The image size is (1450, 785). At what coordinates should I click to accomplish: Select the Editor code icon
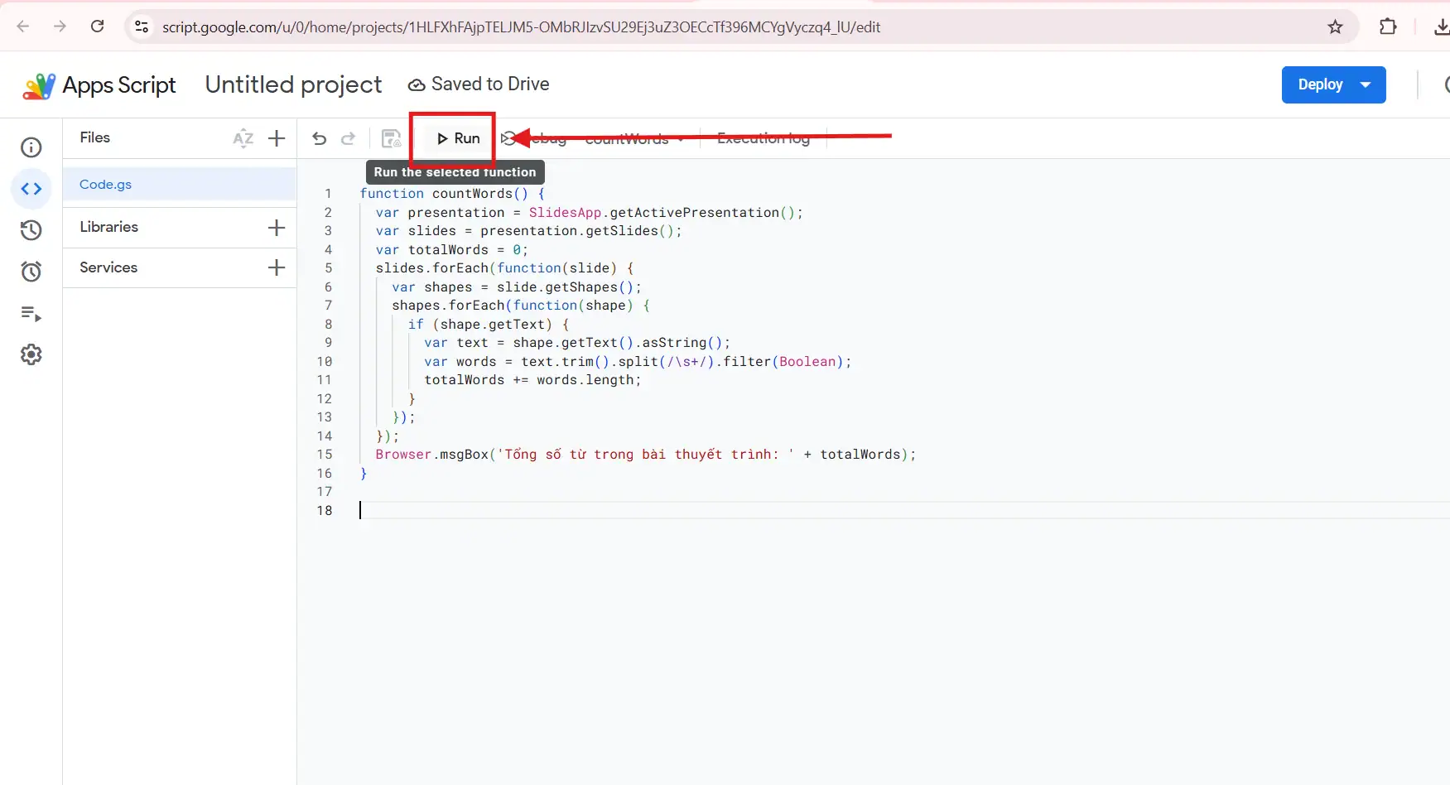point(31,189)
